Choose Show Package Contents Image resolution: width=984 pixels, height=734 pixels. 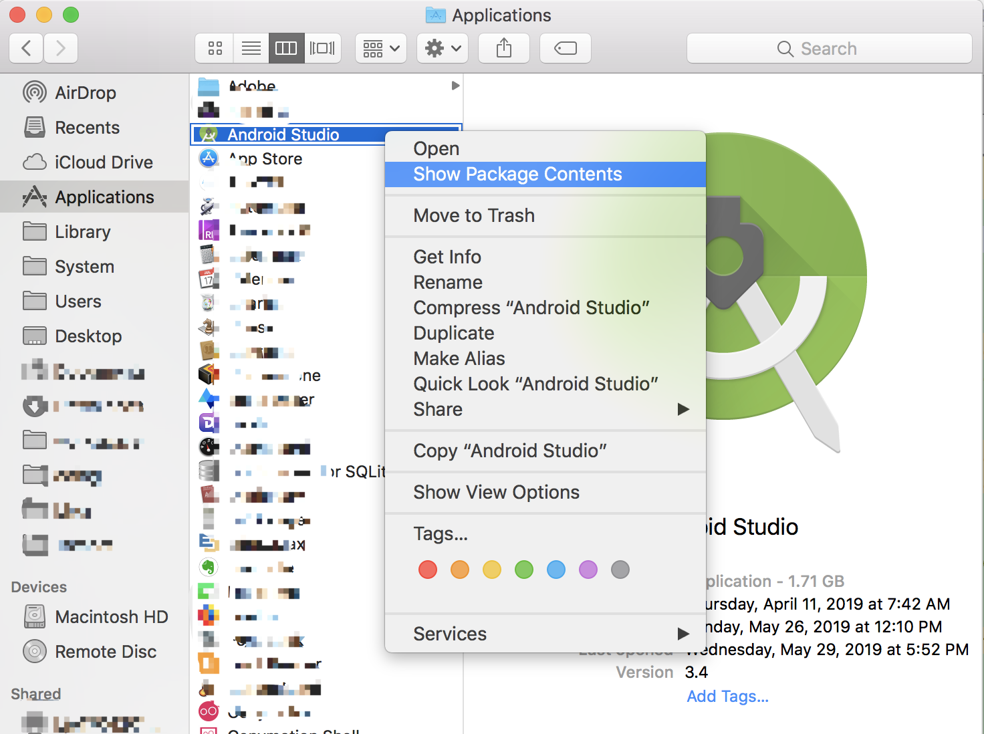[x=545, y=174]
